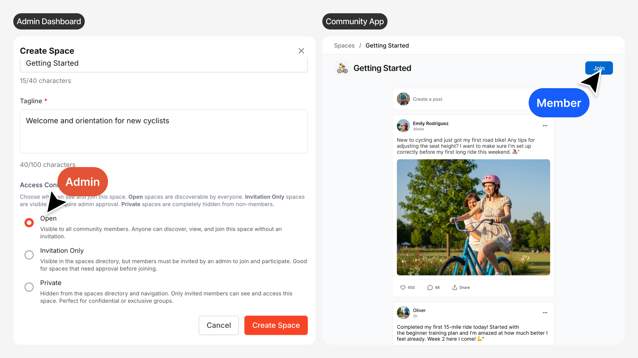Open the three-dot menu on Emily Rodriguez's post
The image size is (638, 358).
pyautogui.click(x=545, y=126)
